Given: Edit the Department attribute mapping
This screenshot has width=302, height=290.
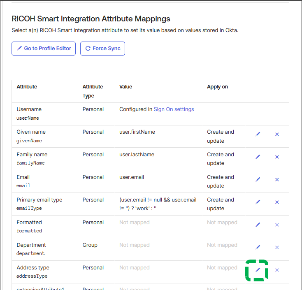Looking at the screenshot, I should 258,248.
